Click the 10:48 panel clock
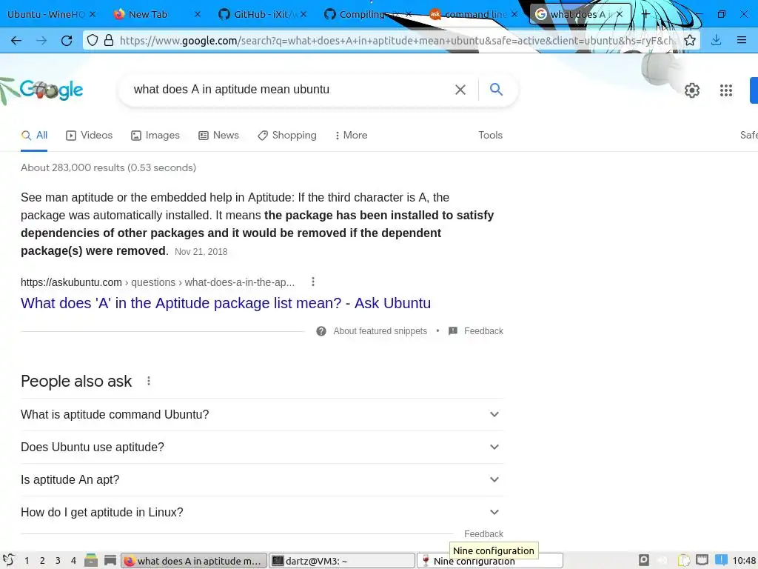The height and width of the screenshot is (569, 758). (x=744, y=560)
